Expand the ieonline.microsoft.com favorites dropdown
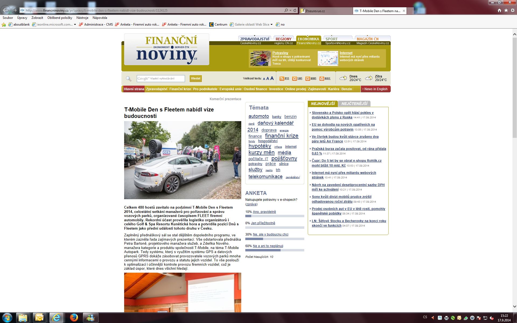 75,24
